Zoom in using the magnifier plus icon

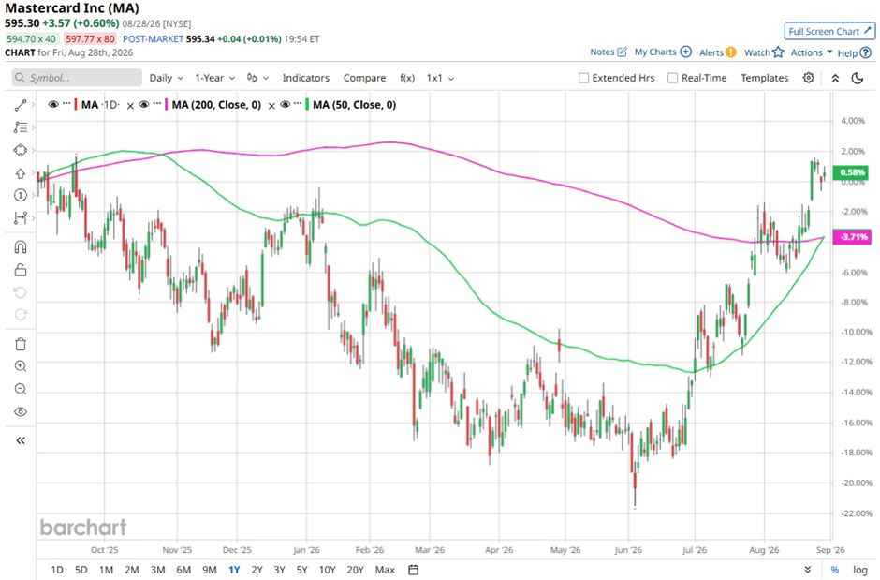point(21,366)
